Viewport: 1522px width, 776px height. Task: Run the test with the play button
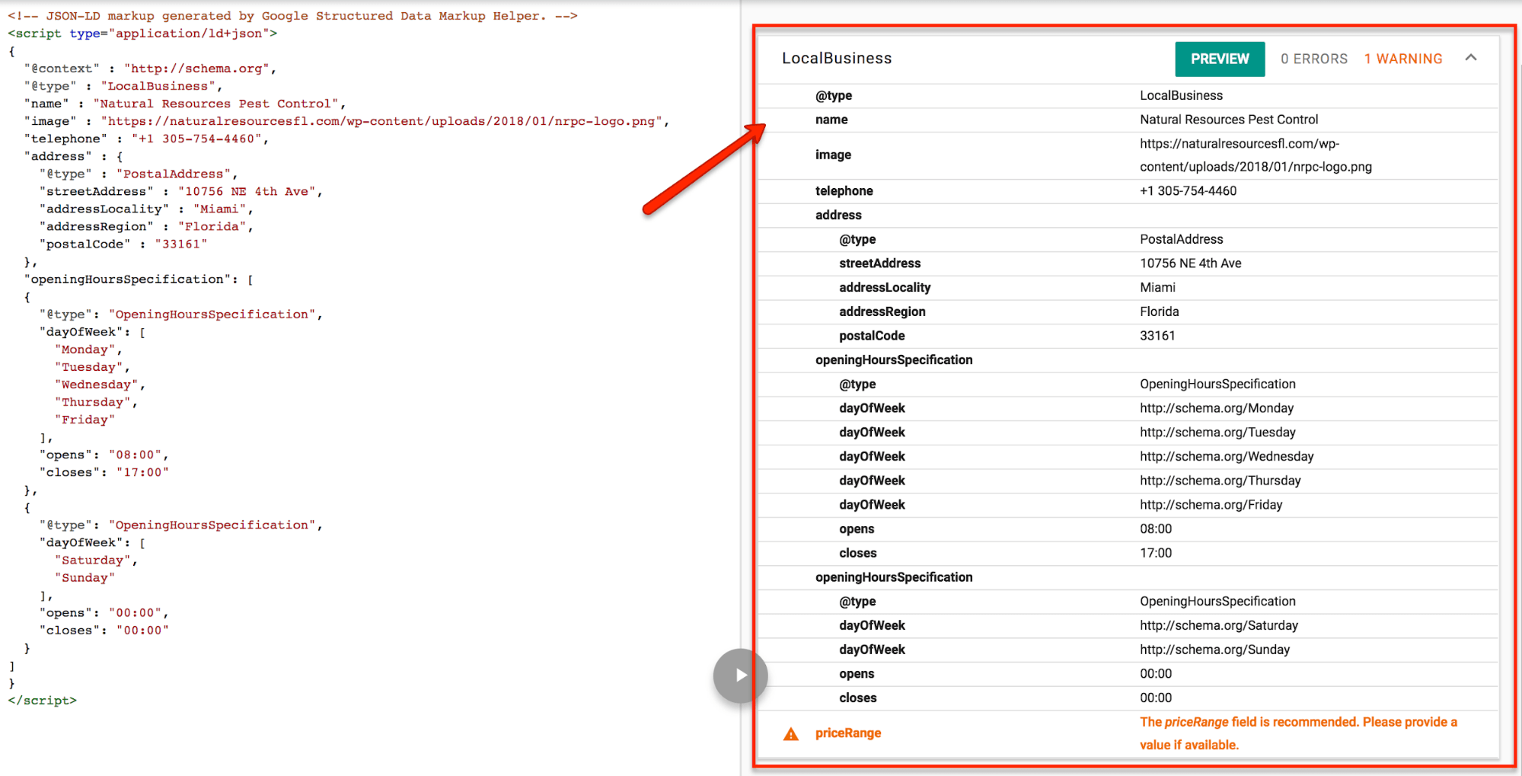pyautogui.click(x=741, y=675)
